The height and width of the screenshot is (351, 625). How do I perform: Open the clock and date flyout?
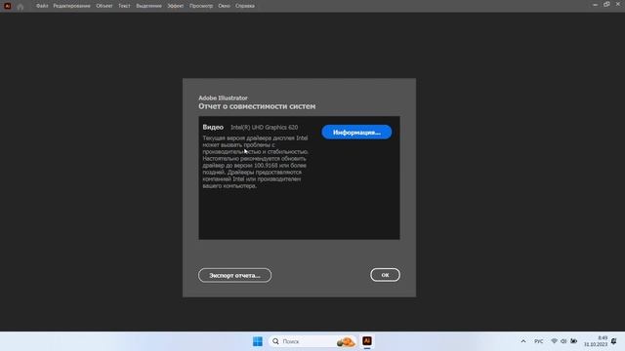click(x=596, y=341)
